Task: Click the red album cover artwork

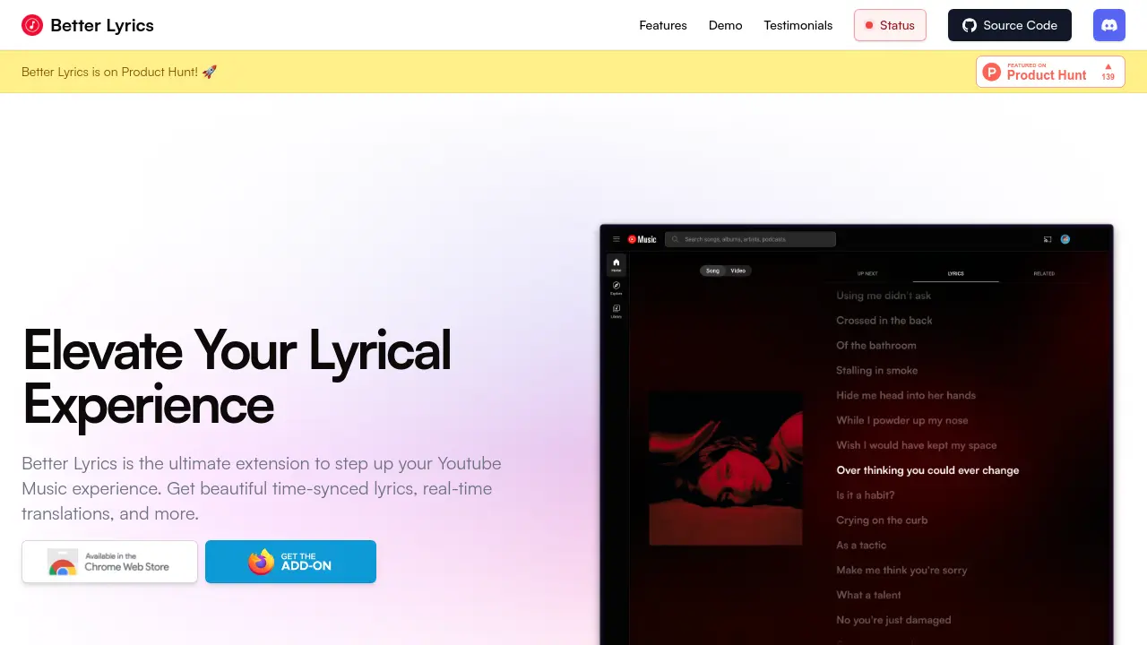Action: [726, 468]
